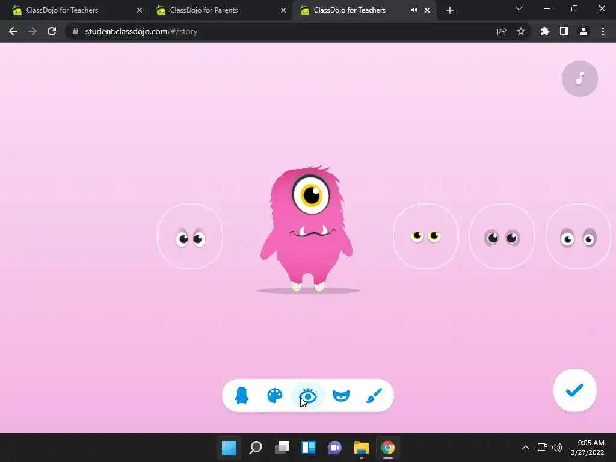Open the Windows Start menu
The image size is (616, 462).
click(x=229, y=448)
